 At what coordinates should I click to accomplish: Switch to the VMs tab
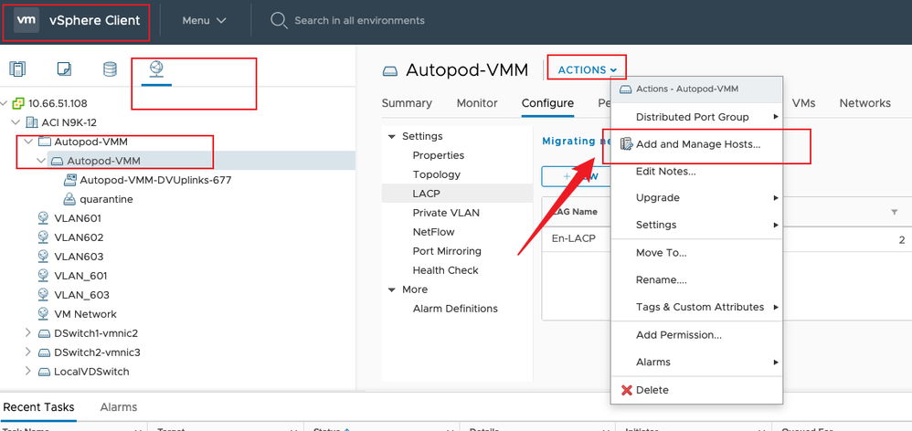(x=804, y=103)
